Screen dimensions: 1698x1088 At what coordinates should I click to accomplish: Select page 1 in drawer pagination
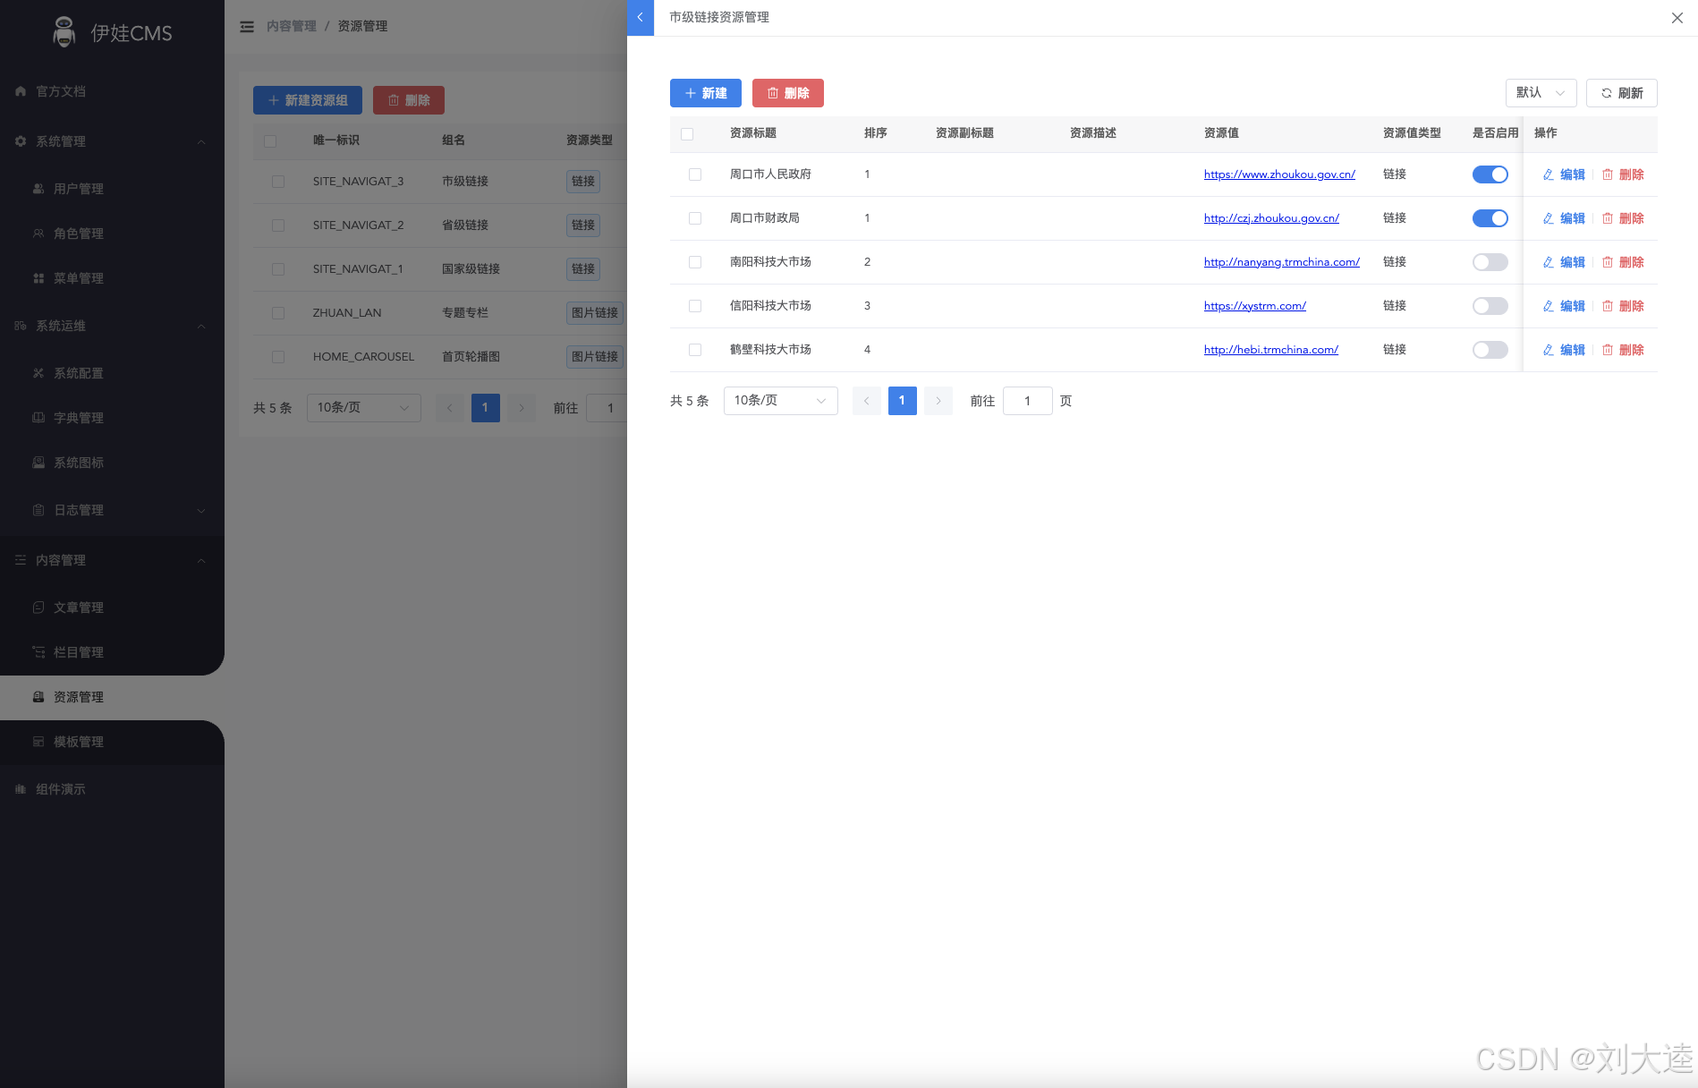pyautogui.click(x=902, y=401)
